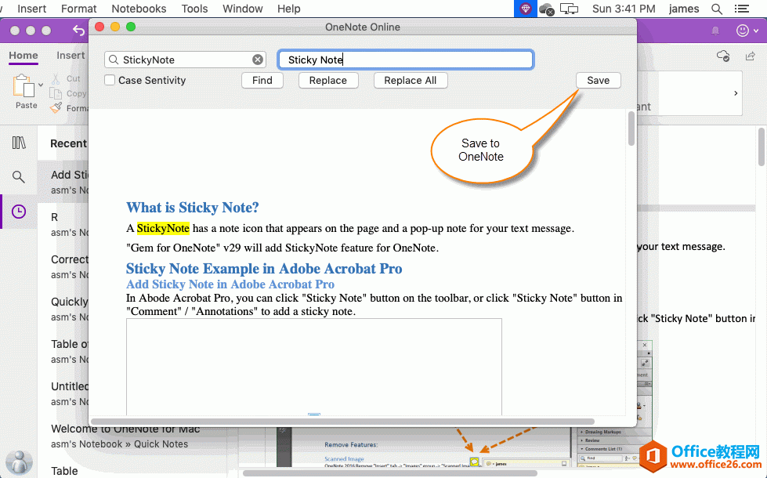Image resolution: width=767 pixels, height=478 pixels.
Task: Click the Gem diamond icon in menu bar
Action: coord(524,9)
